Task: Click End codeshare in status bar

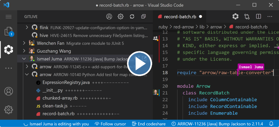Action: click(149, 124)
